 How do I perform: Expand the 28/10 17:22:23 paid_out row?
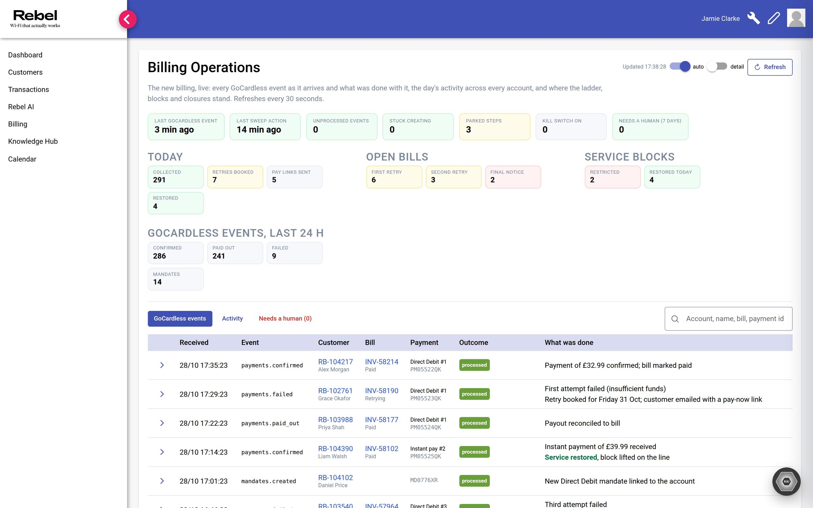click(162, 423)
